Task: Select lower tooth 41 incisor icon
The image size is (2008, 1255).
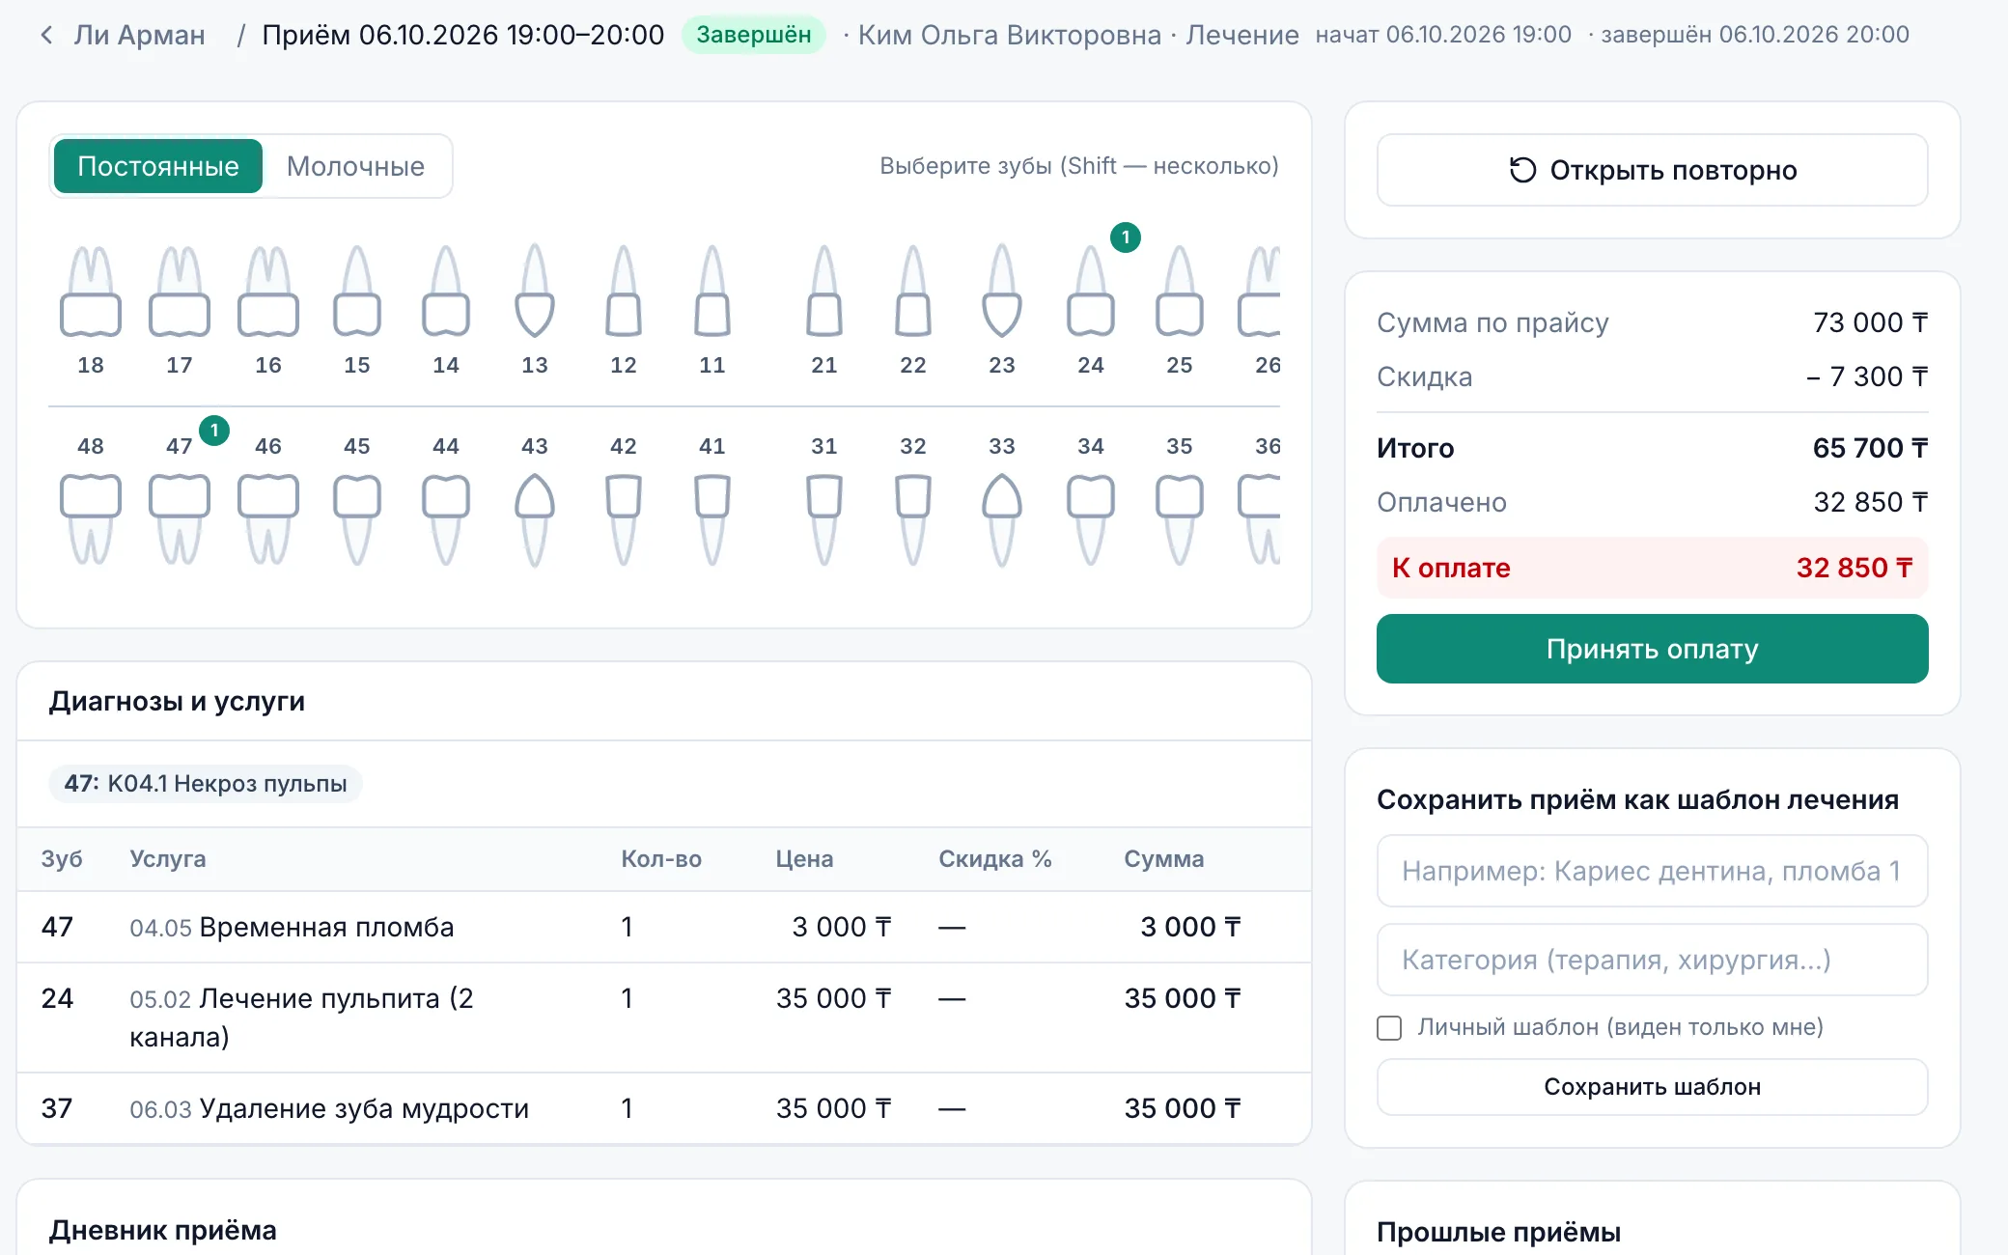Action: 712,519
